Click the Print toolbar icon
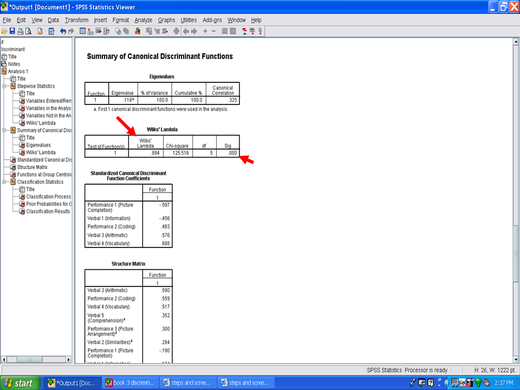This screenshot has width=520, height=390. 20,31
